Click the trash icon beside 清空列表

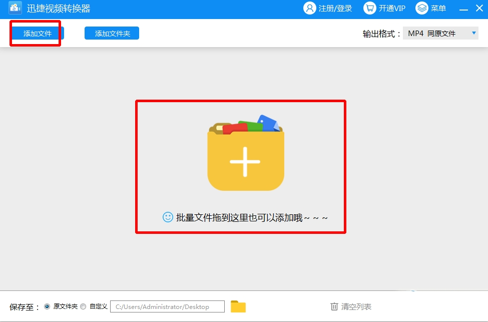(x=334, y=306)
